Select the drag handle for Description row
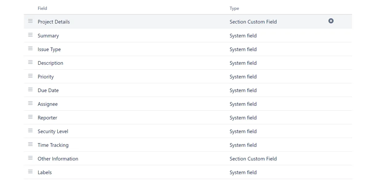371x181 pixels. (30, 62)
